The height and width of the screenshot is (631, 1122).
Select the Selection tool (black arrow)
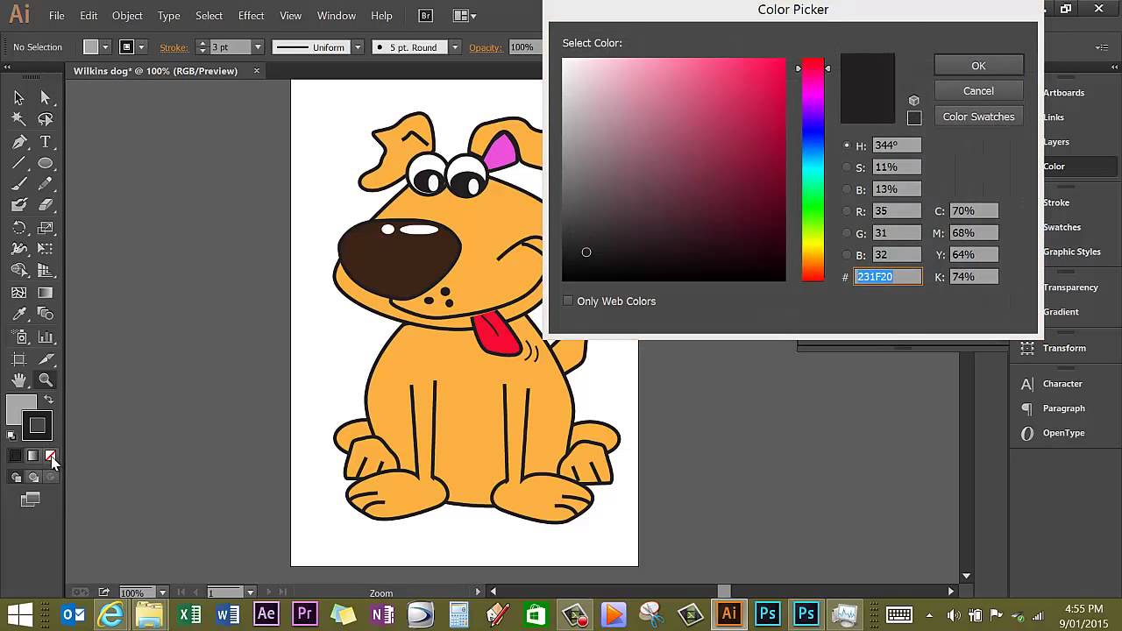pyautogui.click(x=18, y=98)
